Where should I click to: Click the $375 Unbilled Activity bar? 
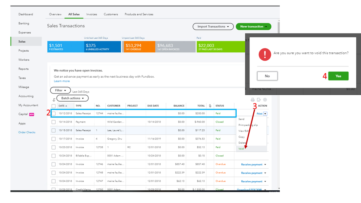coord(103,47)
